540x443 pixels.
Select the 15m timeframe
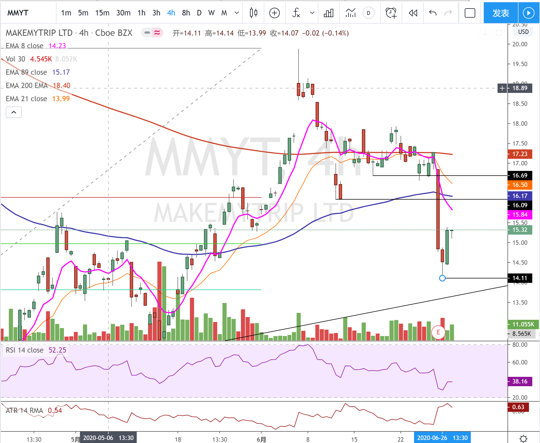102,13
